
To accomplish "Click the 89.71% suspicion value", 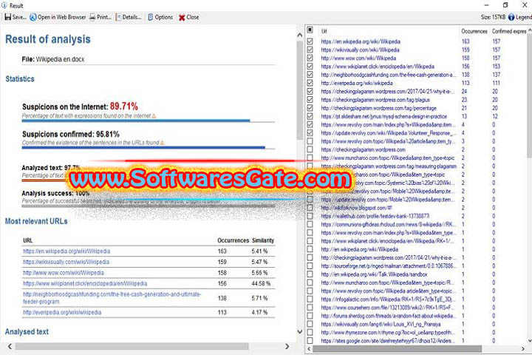I will (124, 106).
